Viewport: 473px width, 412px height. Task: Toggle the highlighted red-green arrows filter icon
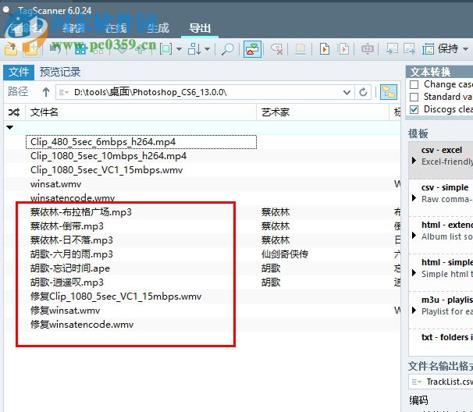(252, 49)
